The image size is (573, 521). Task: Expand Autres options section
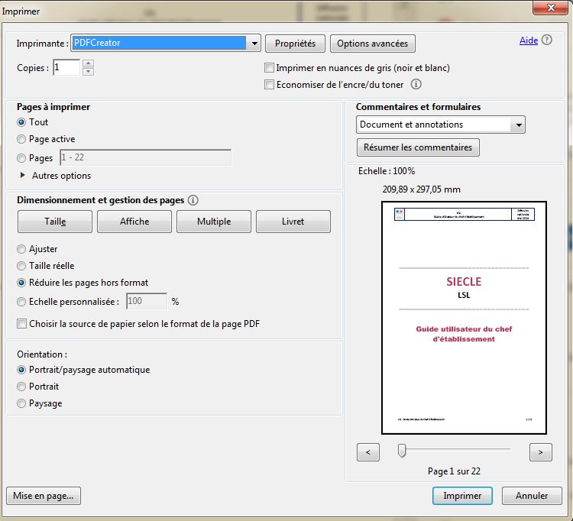click(x=22, y=176)
